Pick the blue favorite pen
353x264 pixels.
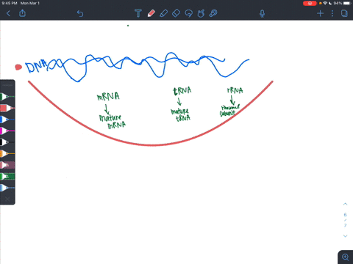7,120
